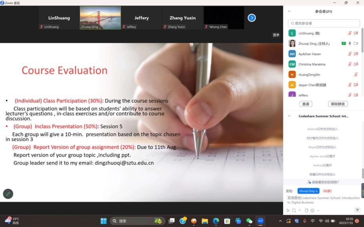This screenshot has height=227, width=364.
Task: Select the LinShuang video thumbnail
Action: coord(59,18)
